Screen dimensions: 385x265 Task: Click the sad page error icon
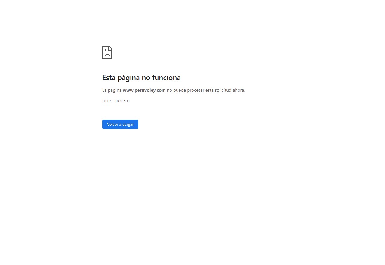coord(107,52)
